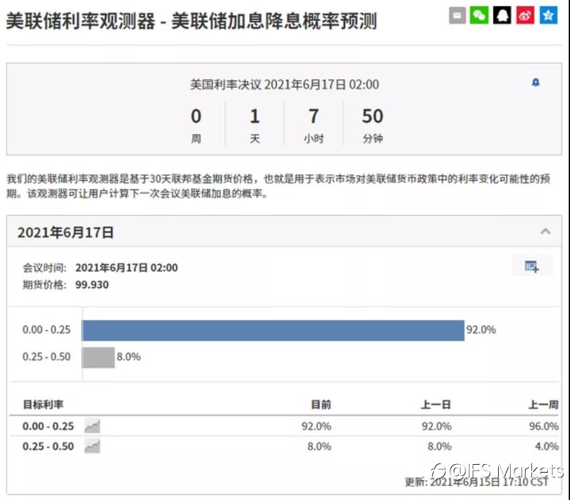Add meeting to calendar icon
The height and width of the screenshot is (500, 570).
click(x=531, y=266)
